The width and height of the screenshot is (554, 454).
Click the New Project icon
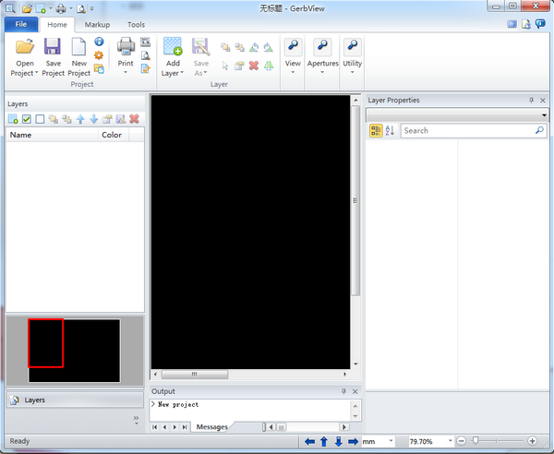click(x=79, y=48)
